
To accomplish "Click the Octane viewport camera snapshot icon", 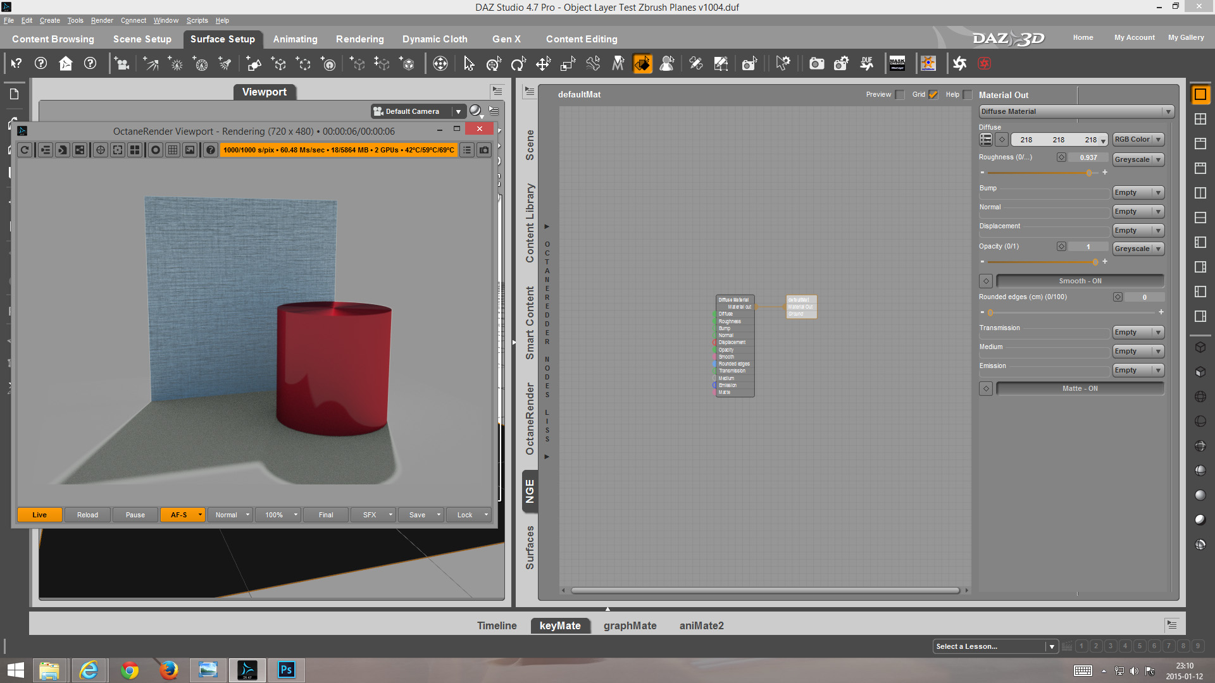I will [484, 150].
